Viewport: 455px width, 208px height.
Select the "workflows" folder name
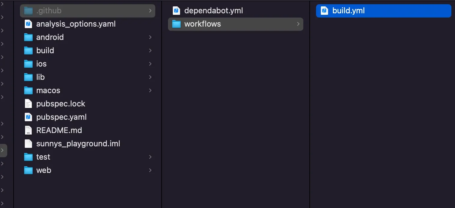202,24
